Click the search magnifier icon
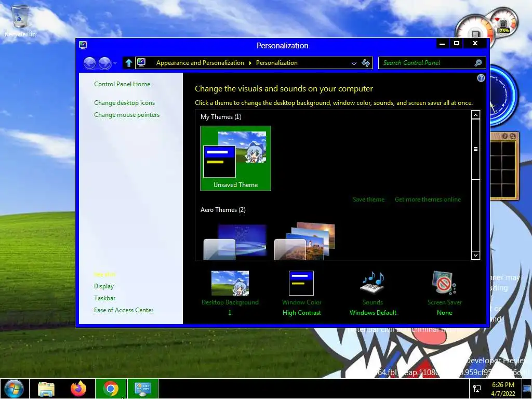This screenshot has width=532, height=399. 478,63
